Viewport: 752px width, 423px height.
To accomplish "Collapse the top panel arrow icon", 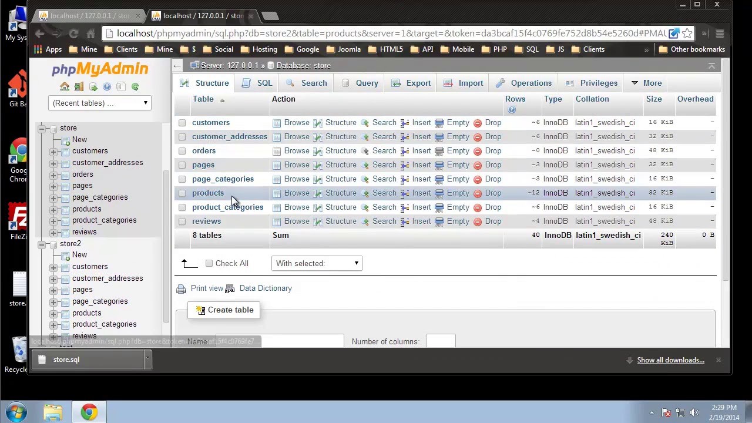I will tap(711, 66).
